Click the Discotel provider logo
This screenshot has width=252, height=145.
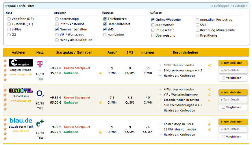(x=21, y=91)
